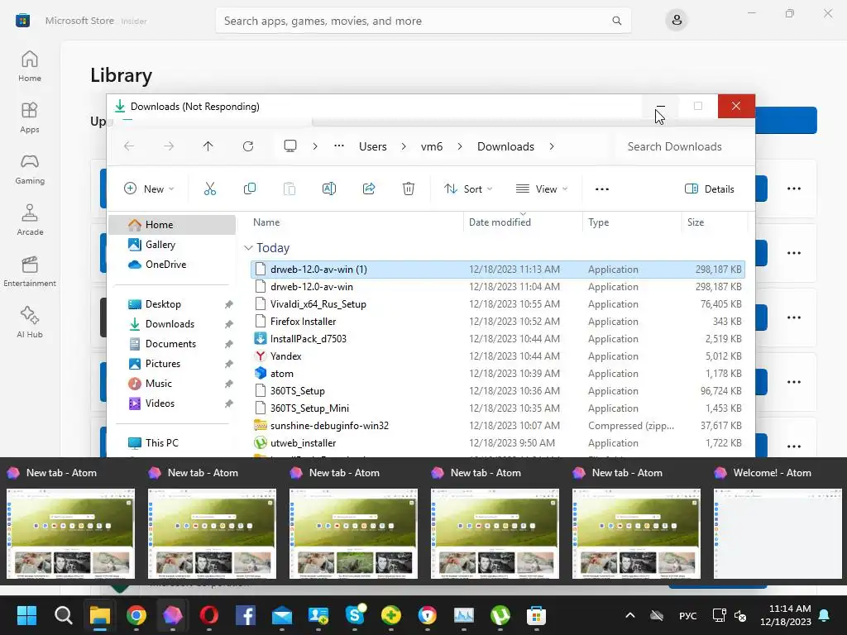Open AI Hub in Microsoft Store sidebar

tap(30, 322)
